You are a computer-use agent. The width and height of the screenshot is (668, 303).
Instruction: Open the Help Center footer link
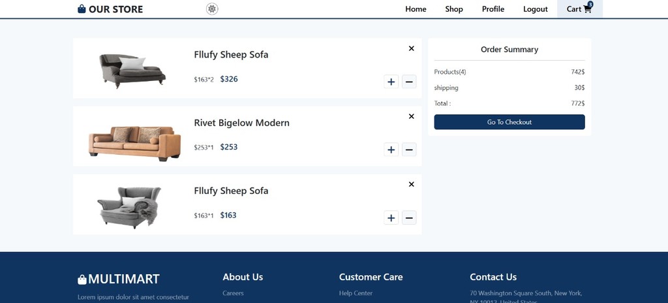356,293
